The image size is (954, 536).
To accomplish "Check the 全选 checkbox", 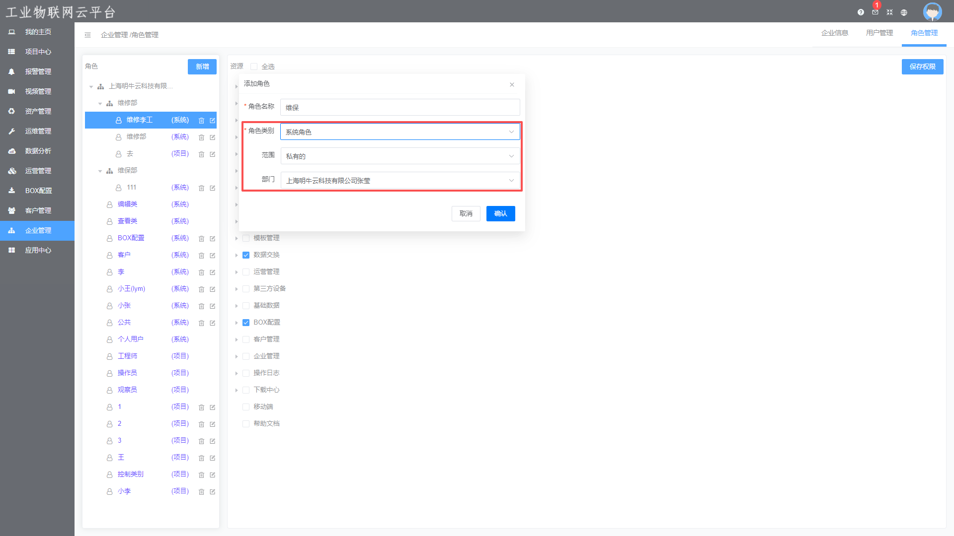I will [254, 67].
